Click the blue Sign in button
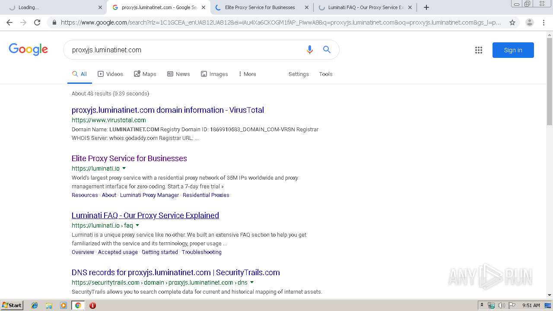The height and width of the screenshot is (311, 553). [513, 50]
